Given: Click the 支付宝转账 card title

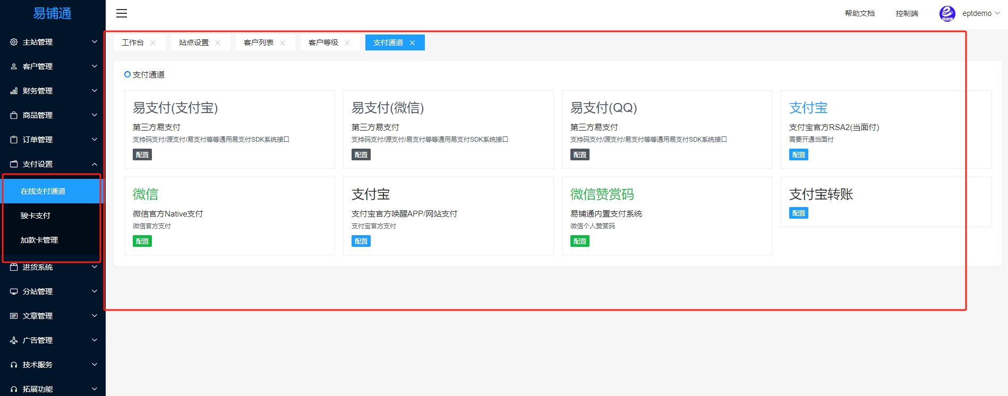Looking at the screenshot, I should point(821,194).
